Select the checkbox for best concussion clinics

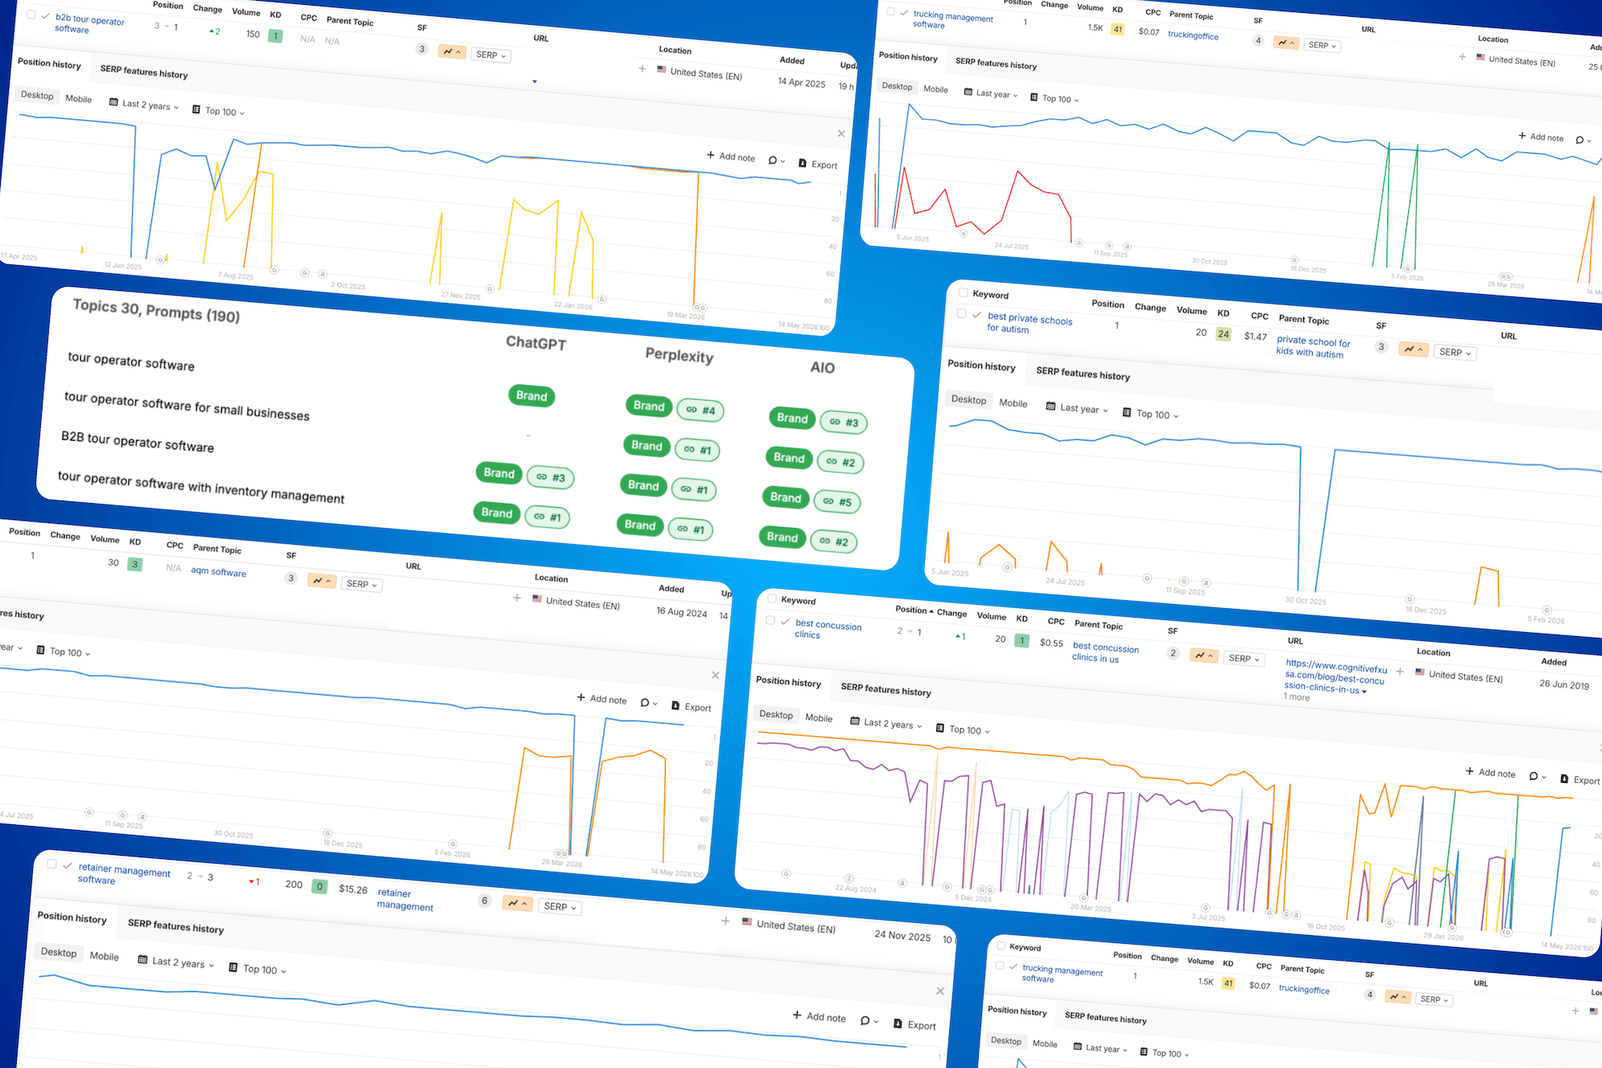coord(770,620)
